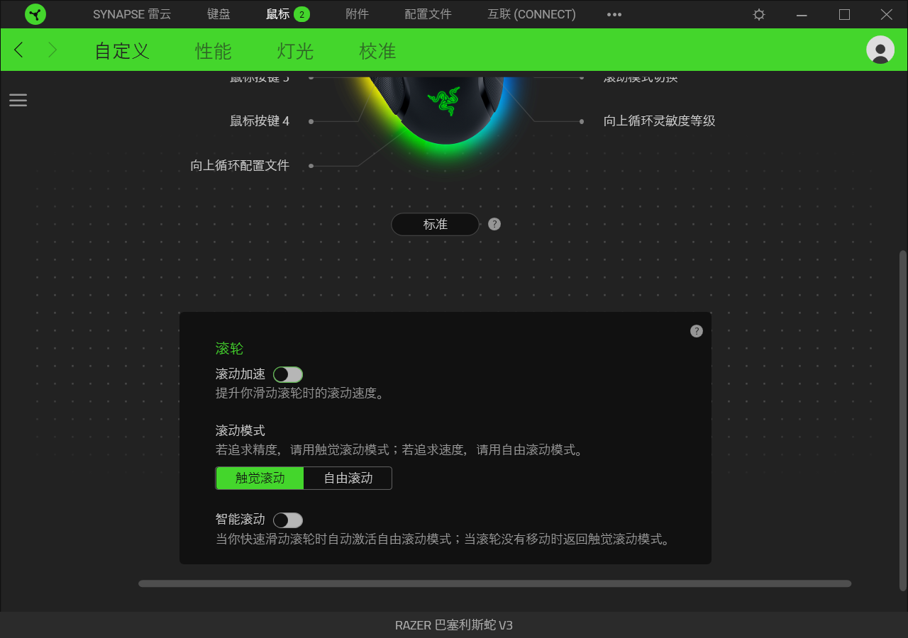908x638 pixels.
Task: Open the 灯光 sub-tab
Action: 295,51
